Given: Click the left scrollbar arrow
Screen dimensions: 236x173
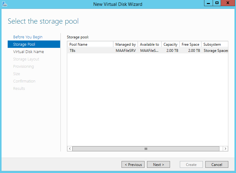Looking at the screenshot, I should pos(70,149).
